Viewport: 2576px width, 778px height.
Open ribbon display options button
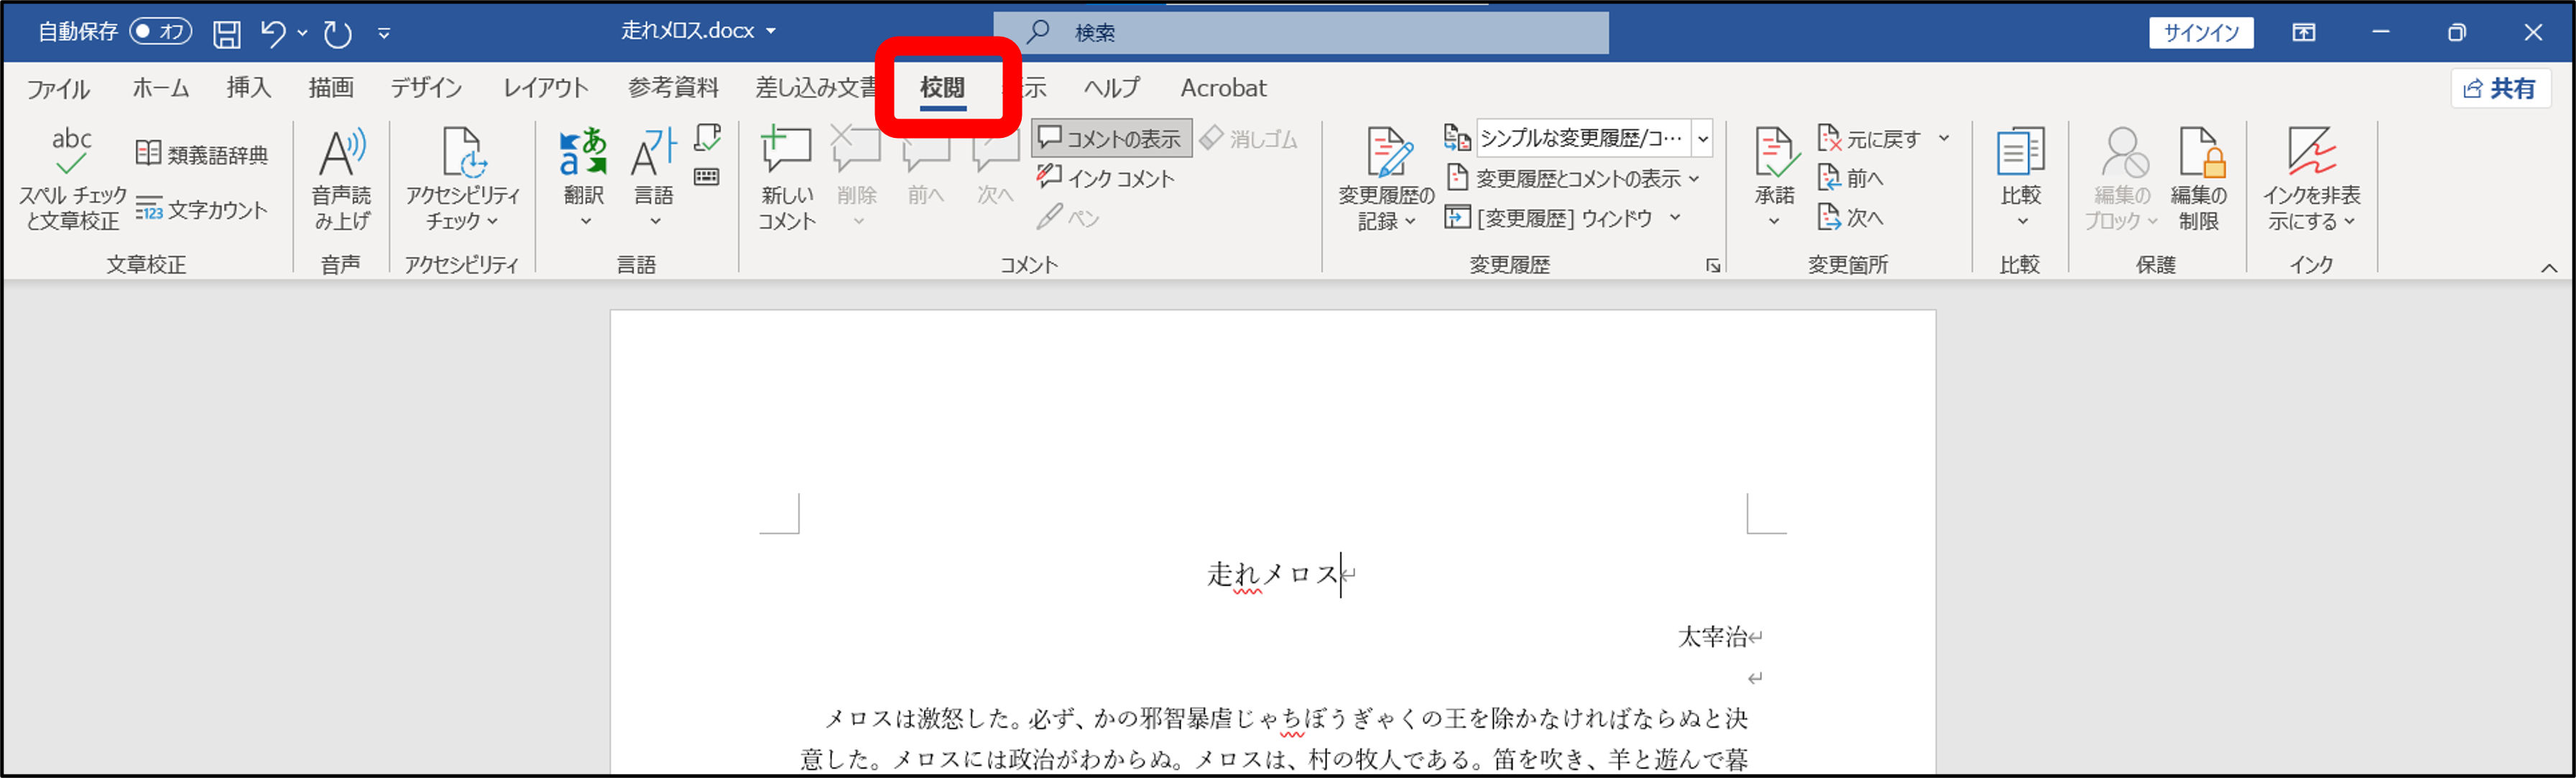coord(2304,33)
